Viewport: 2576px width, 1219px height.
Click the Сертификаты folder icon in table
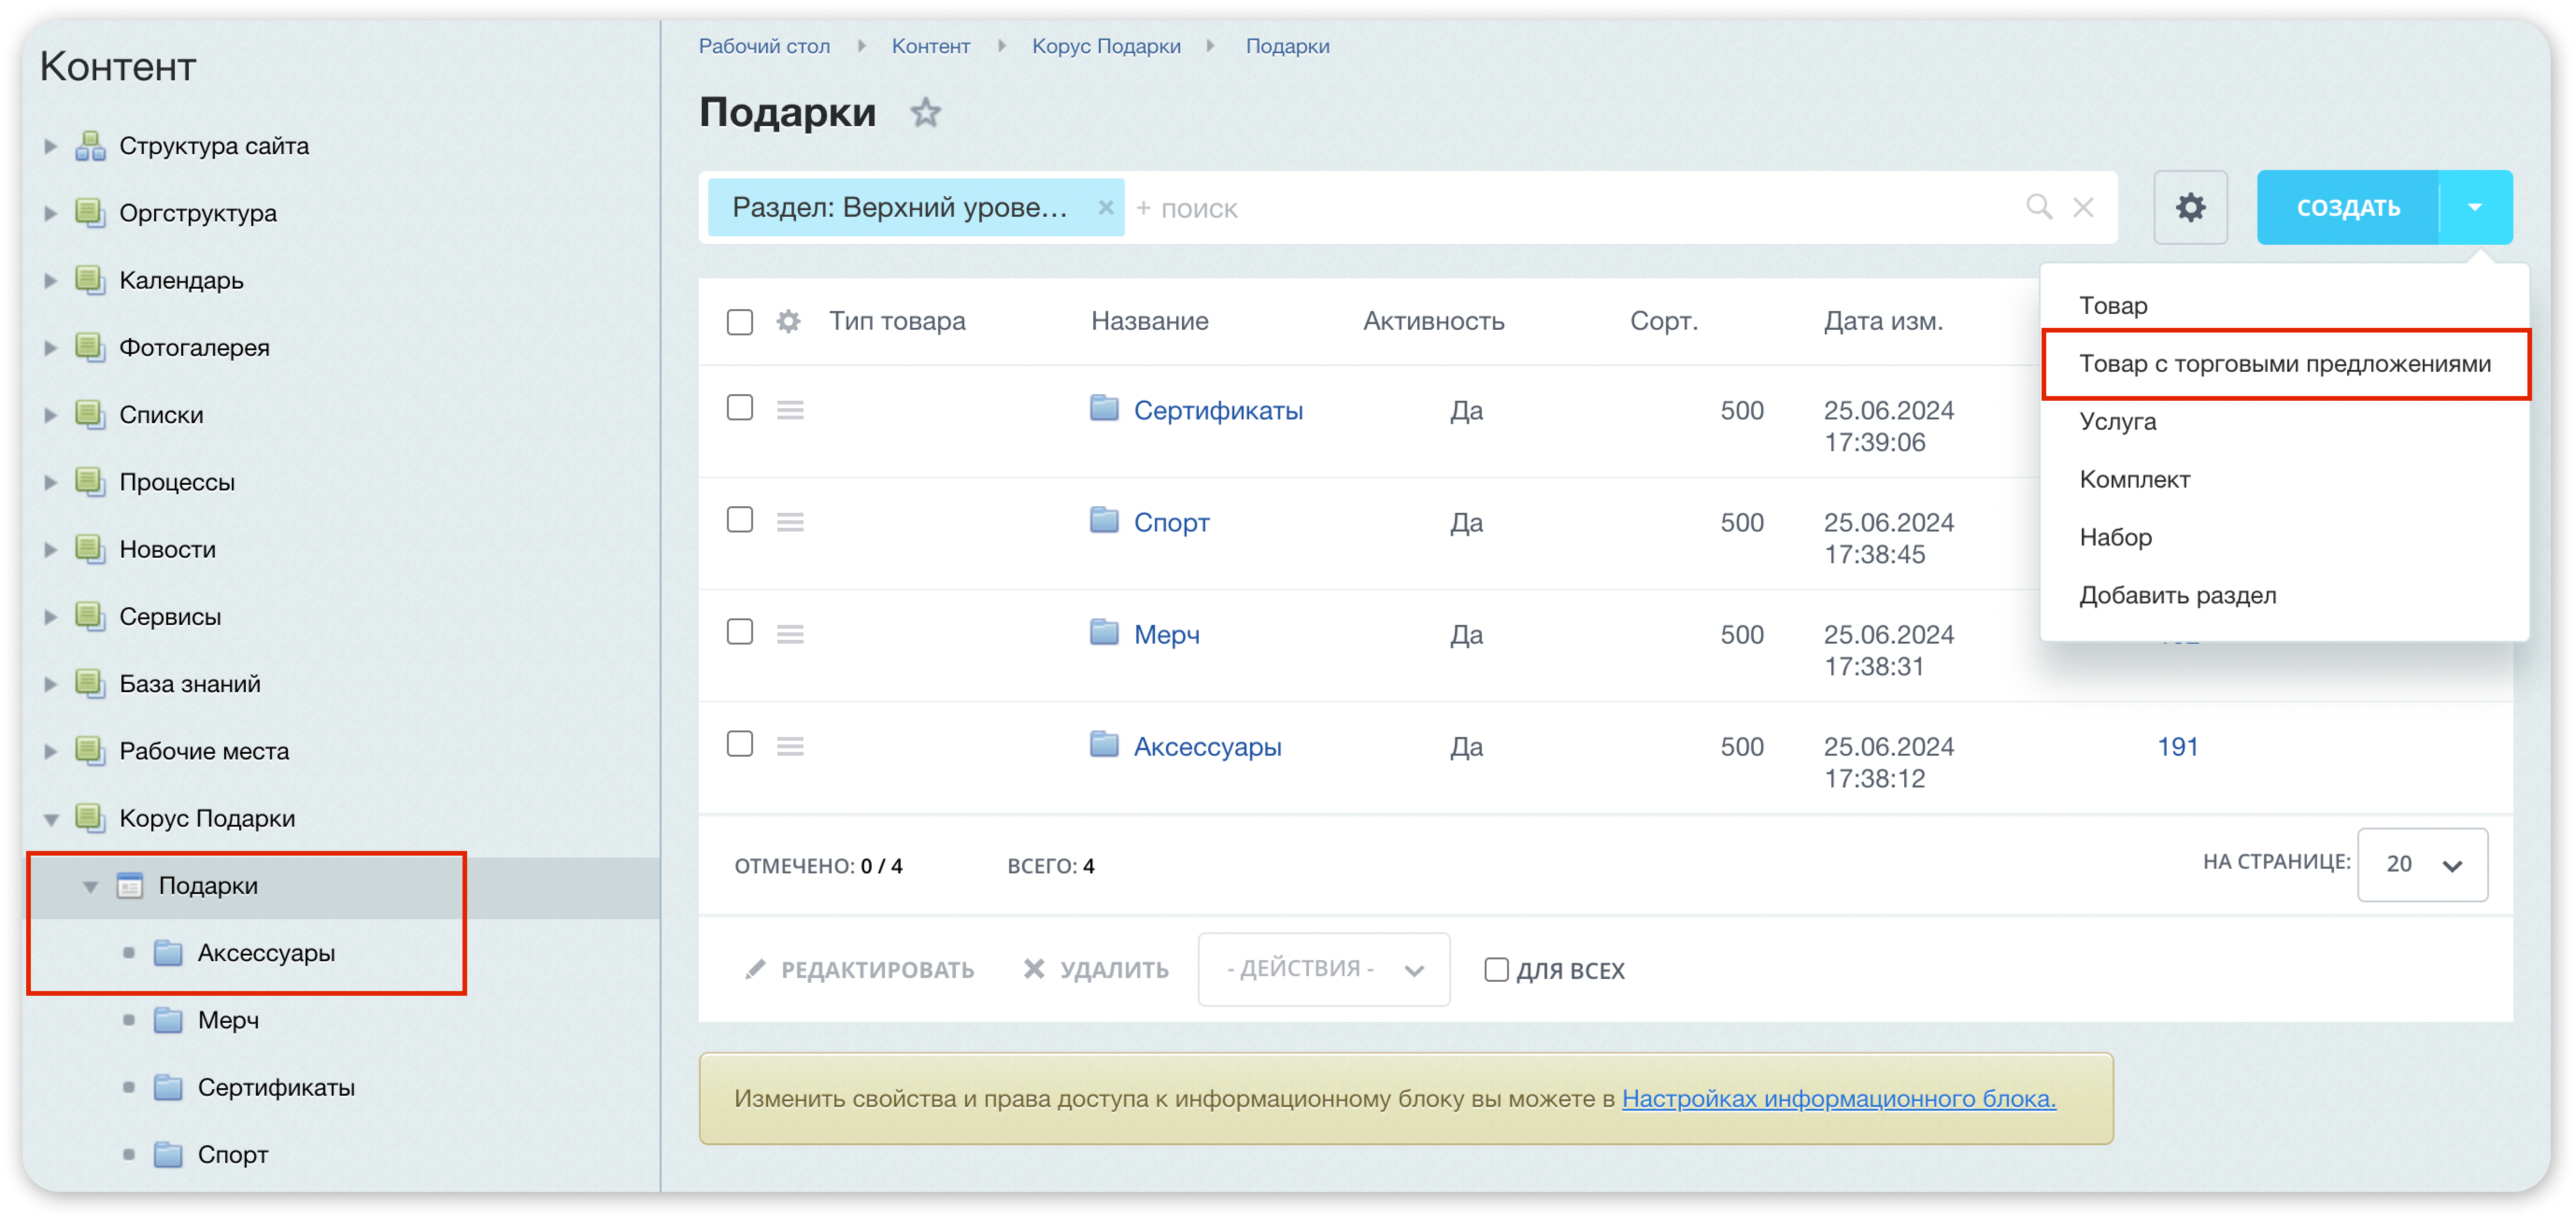tap(1103, 408)
